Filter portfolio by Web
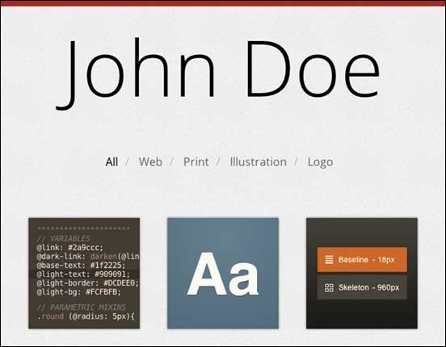The height and width of the screenshot is (347, 446). [150, 162]
